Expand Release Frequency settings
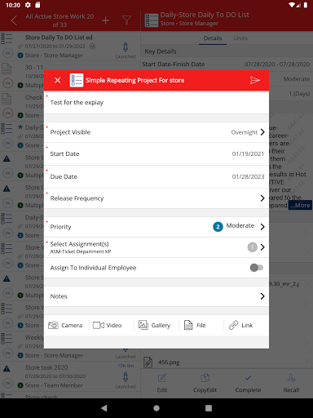 [x=156, y=198]
